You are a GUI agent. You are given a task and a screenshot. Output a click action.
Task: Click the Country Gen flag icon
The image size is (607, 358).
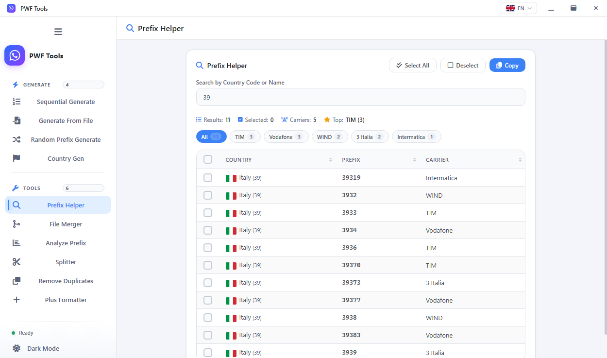[x=17, y=158]
